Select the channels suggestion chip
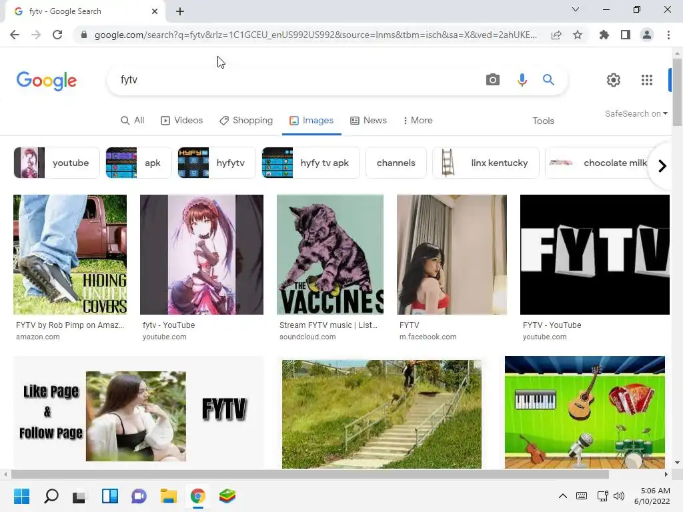683x512 pixels. [396, 163]
